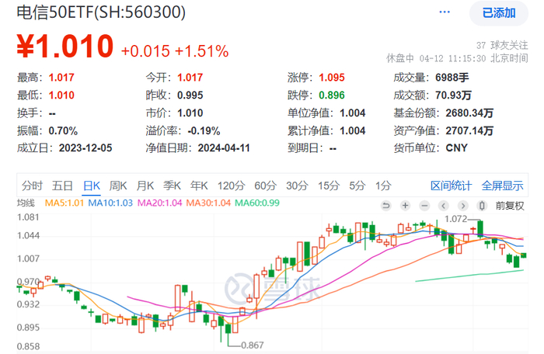The height and width of the screenshot is (354, 544).
Task: Toggle the candlestick style icon
Action: point(482,206)
